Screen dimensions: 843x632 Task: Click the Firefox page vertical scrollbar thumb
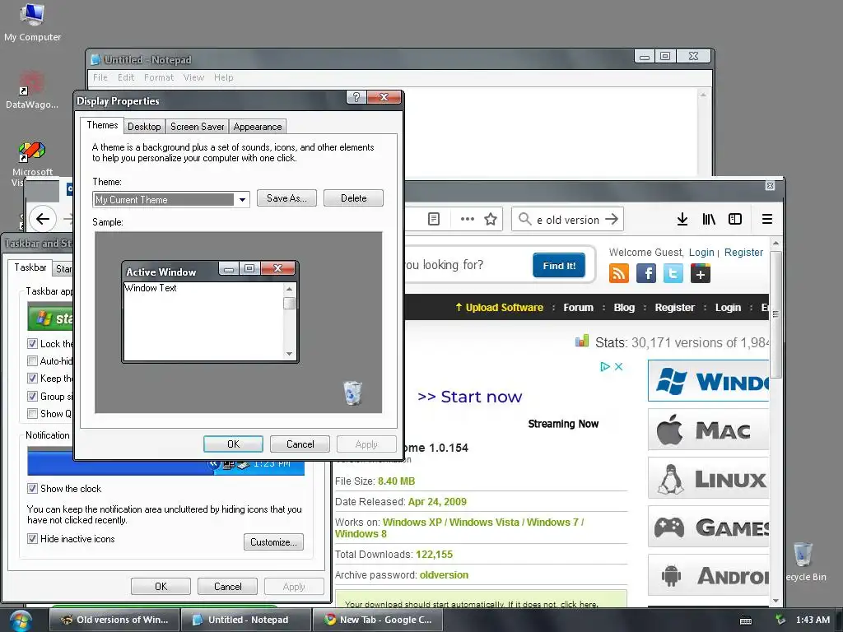coord(775,314)
